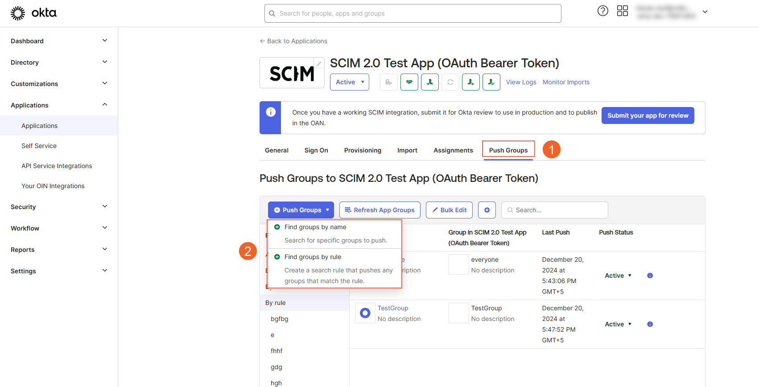The image size is (759, 387).
Task: Switch to the Provisioning tab
Action: click(363, 150)
